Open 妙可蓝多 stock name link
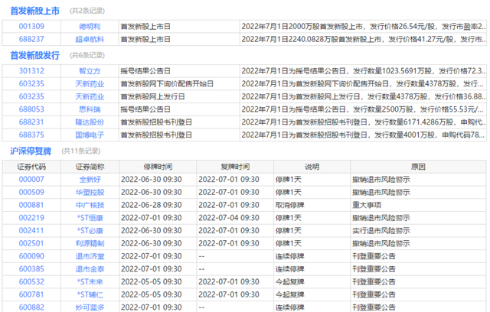Screen dimensions: 490x312 90,307
